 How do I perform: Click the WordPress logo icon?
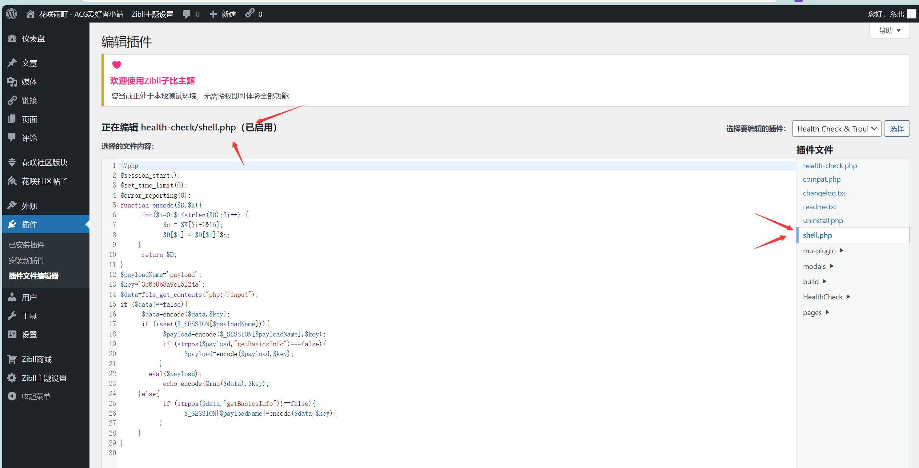tap(12, 14)
